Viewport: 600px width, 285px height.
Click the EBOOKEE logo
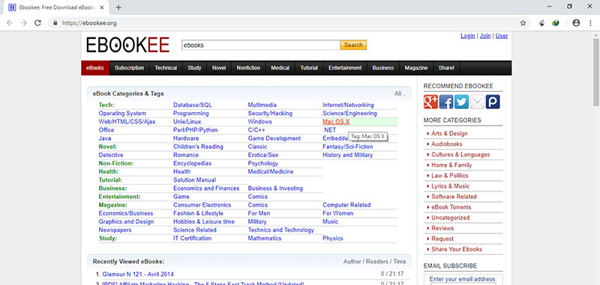click(127, 45)
